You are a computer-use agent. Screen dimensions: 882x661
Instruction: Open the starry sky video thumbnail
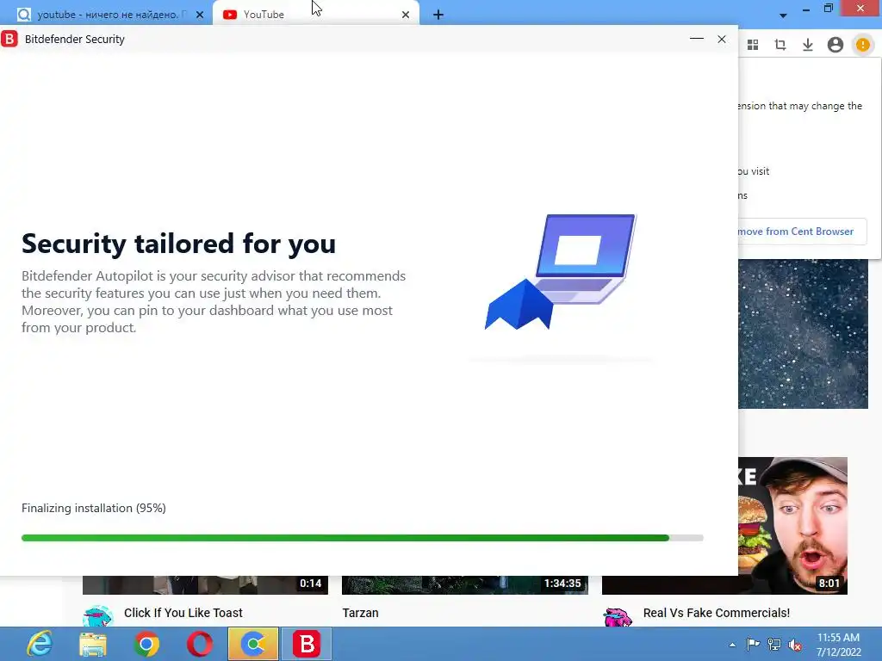[x=803, y=334]
